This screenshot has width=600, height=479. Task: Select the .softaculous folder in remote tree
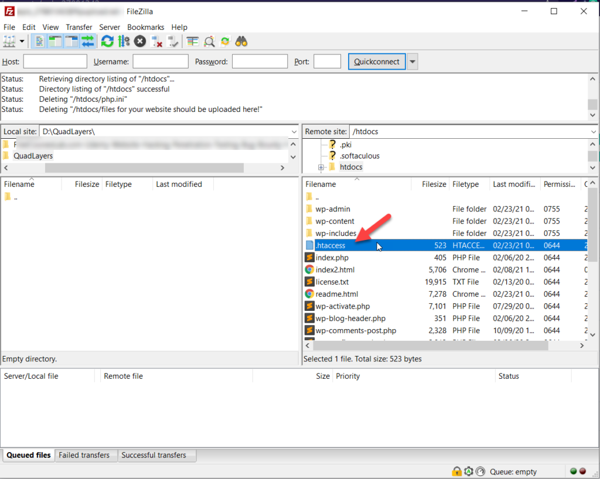360,156
